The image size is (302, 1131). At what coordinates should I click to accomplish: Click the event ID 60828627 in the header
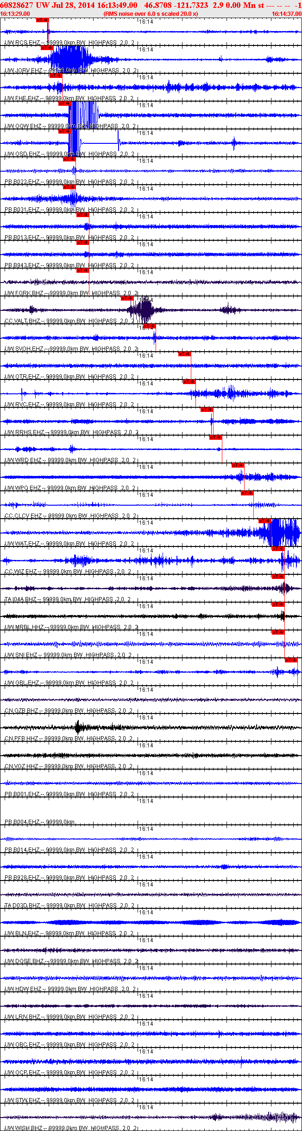point(17,5)
